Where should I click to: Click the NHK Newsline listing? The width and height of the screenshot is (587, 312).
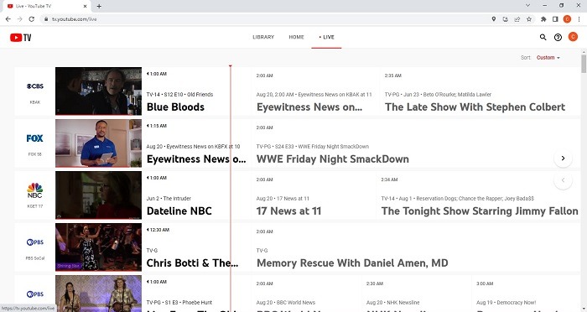pos(416,294)
